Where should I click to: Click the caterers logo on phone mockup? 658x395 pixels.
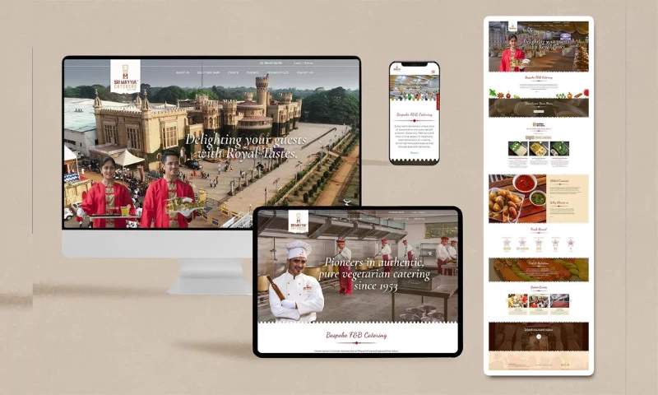point(396,69)
